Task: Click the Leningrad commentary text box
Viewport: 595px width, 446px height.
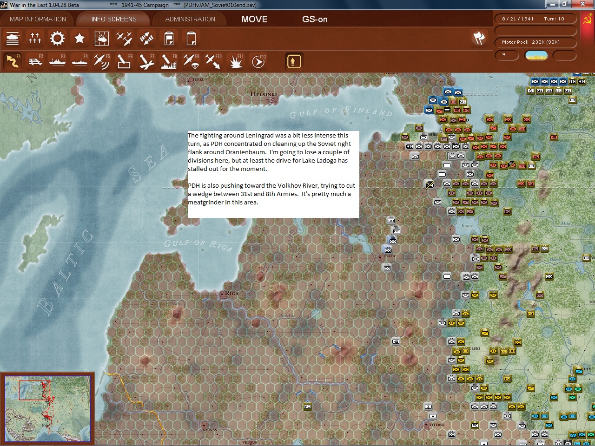Action: pyautogui.click(x=273, y=174)
